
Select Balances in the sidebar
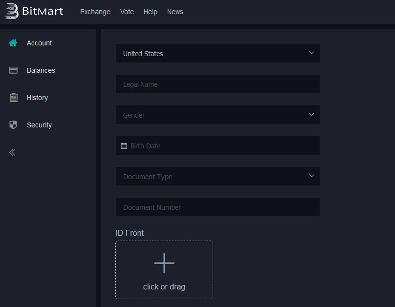(x=41, y=70)
